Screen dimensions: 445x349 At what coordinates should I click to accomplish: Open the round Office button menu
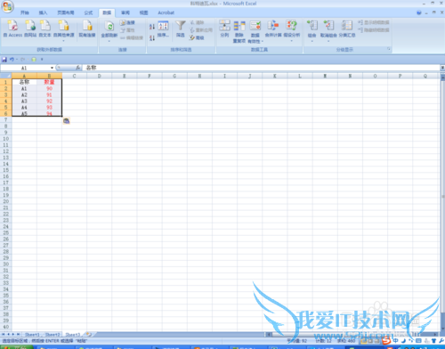7,7
